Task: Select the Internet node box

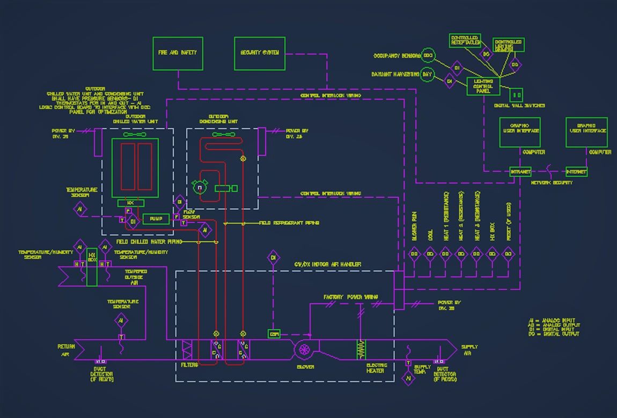Action: [576, 172]
